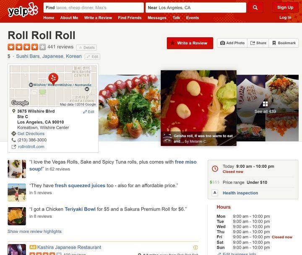Select Write a Review in the top navigation
Viewport: 302px width, 255px height.
[98, 18]
